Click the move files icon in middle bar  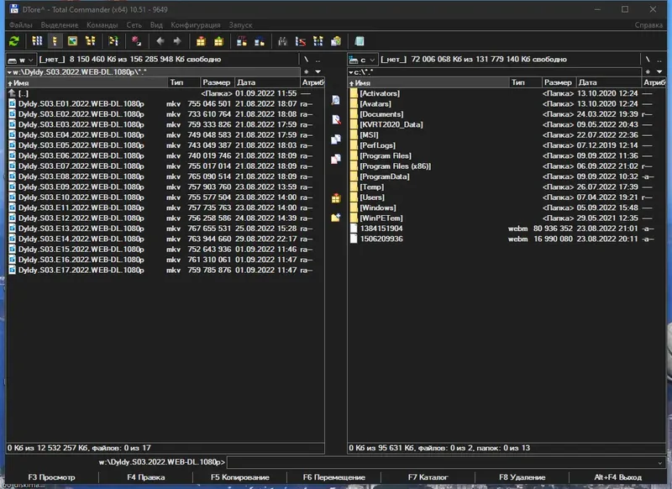(x=336, y=159)
